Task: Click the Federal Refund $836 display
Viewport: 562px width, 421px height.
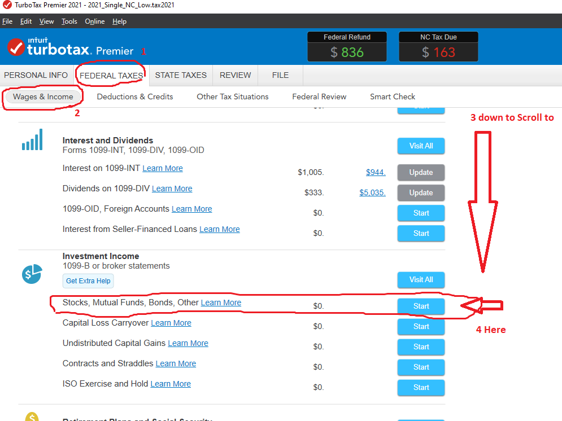Action: [x=347, y=46]
